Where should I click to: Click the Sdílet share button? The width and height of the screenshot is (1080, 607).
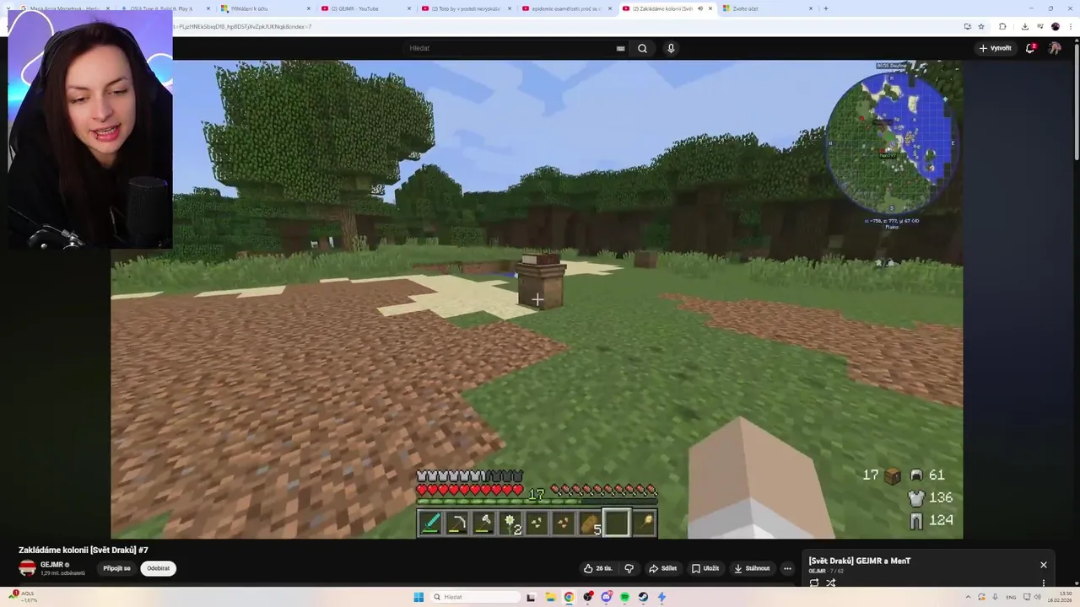(x=663, y=568)
